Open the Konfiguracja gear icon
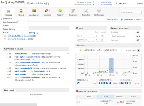The image size is (144, 106). [x=99, y=11]
